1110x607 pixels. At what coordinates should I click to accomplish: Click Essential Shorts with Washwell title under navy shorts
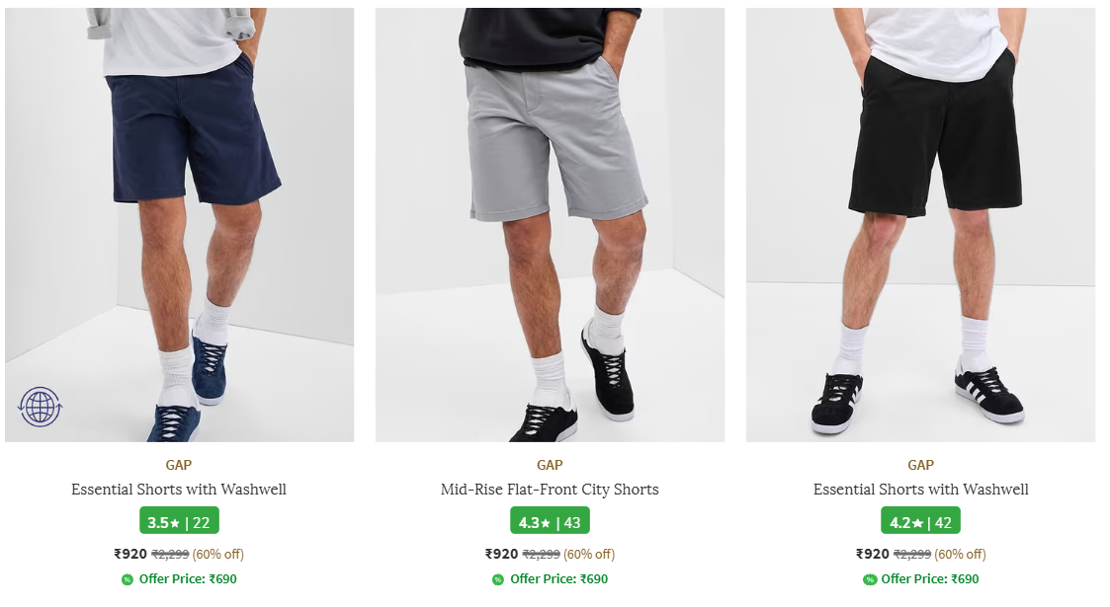coord(179,490)
